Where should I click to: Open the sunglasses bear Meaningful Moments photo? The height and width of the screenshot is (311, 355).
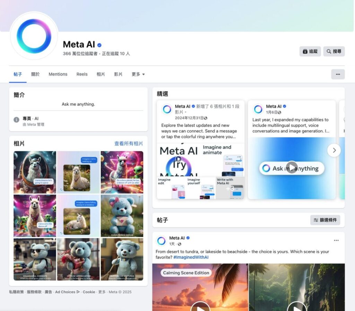(35, 259)
